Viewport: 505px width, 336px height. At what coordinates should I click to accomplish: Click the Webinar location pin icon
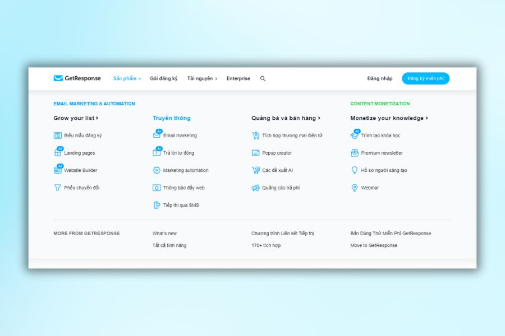[x=355, y=188]
